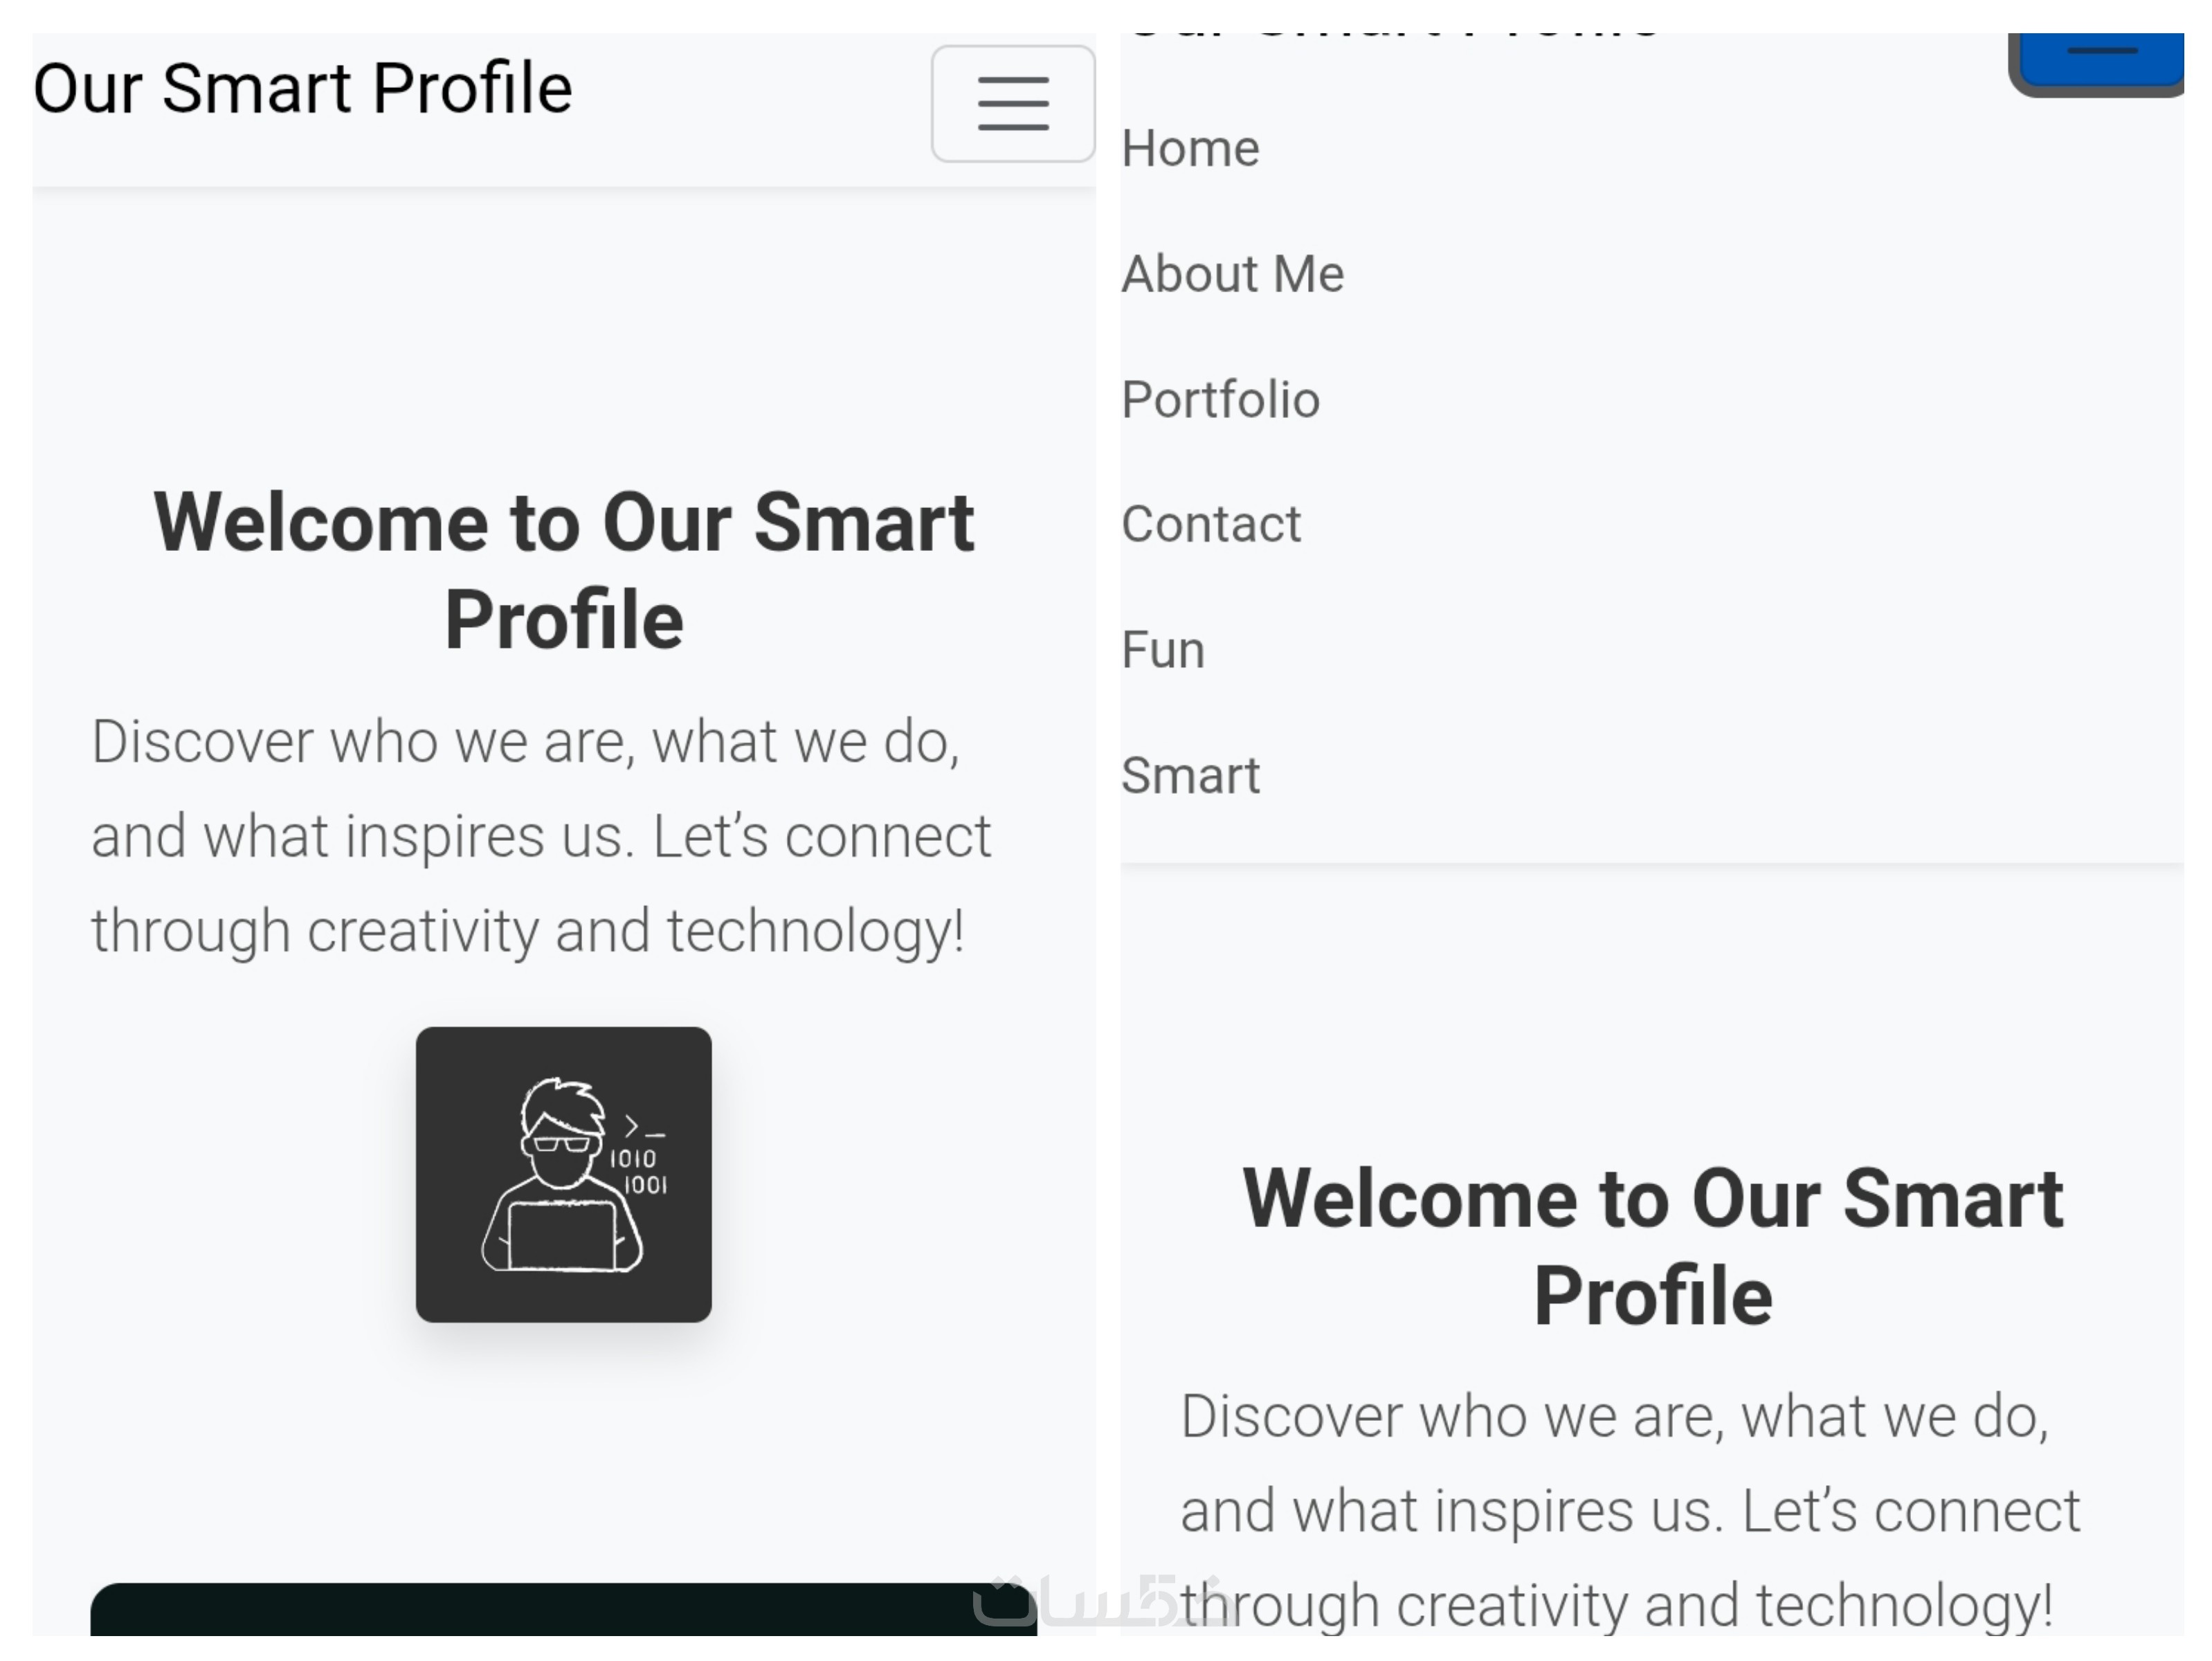Click the coder illustration with laptop
The width and height of the screenshot is (2212, 1661).
[564, 1174]
